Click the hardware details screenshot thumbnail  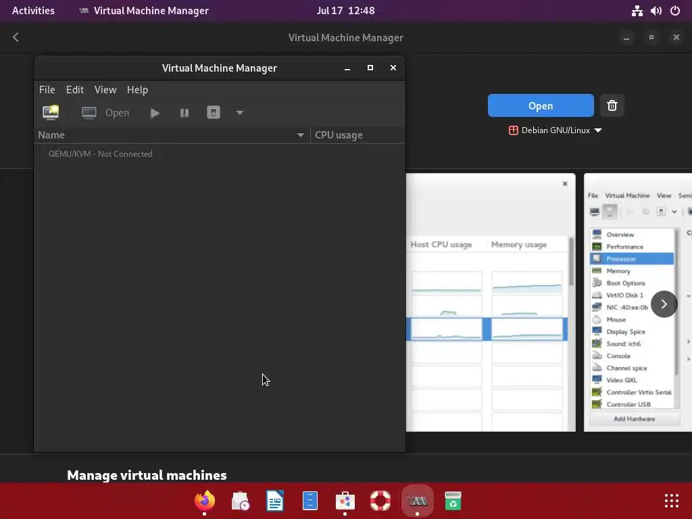pos(638,302)
